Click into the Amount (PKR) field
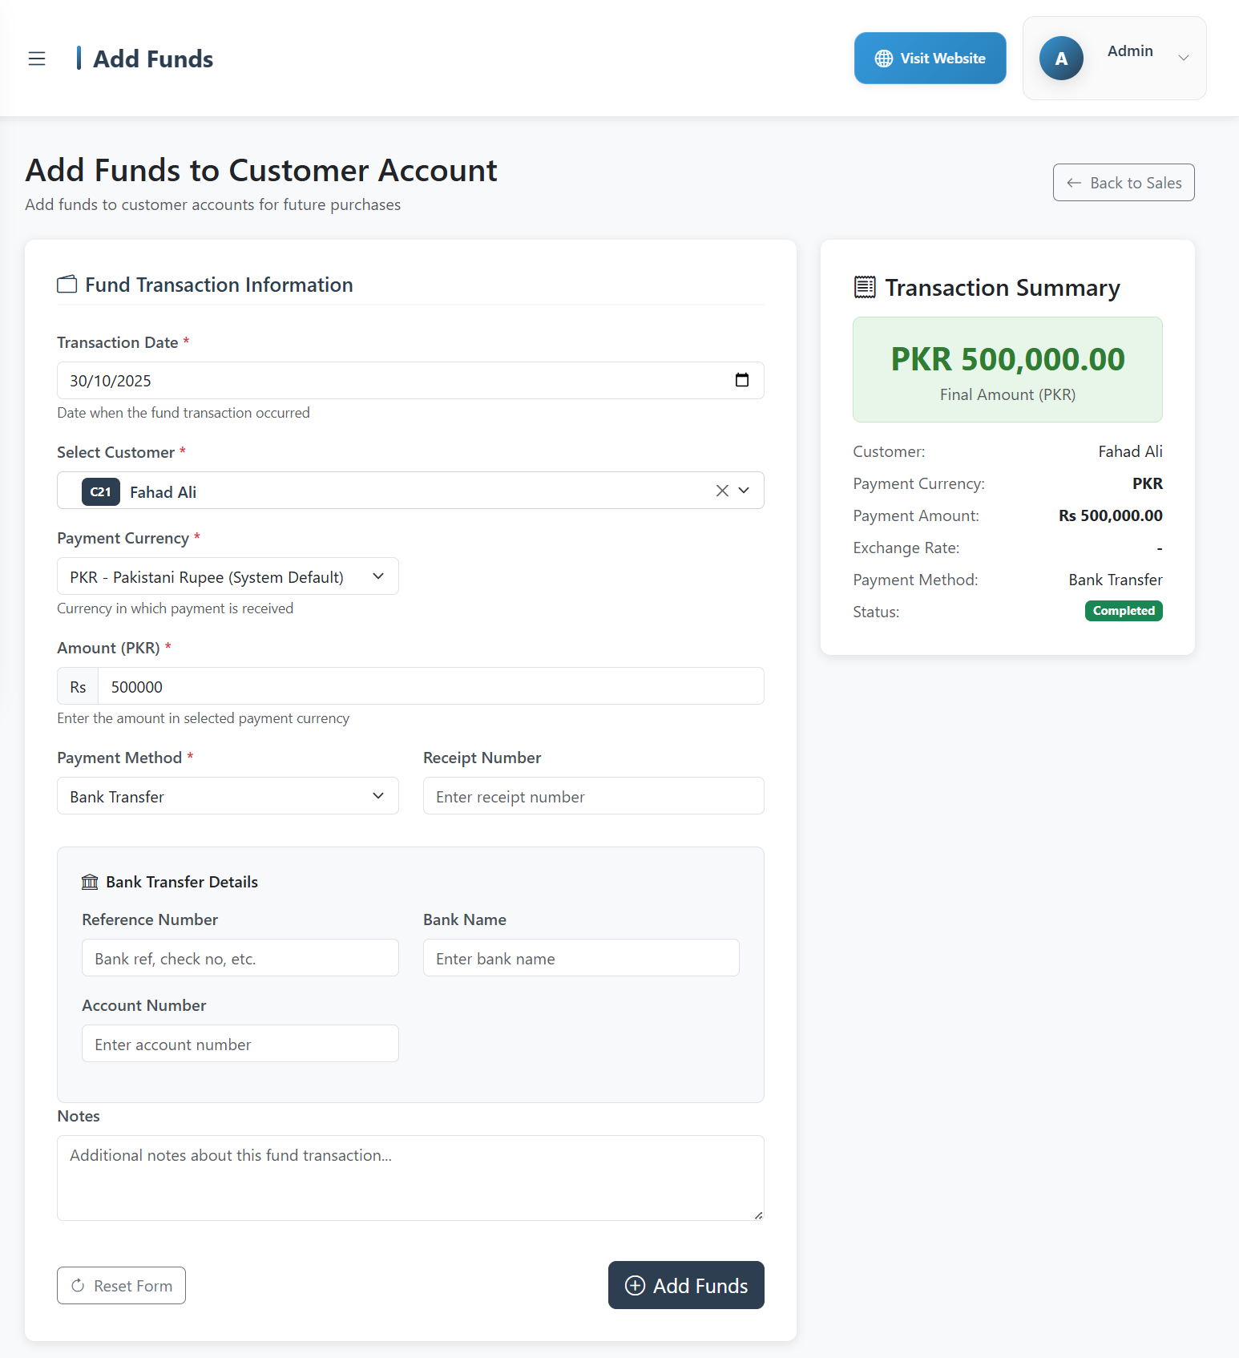Image resolution: width=1239 pixels, height=1358 pixels. [430, 686]
